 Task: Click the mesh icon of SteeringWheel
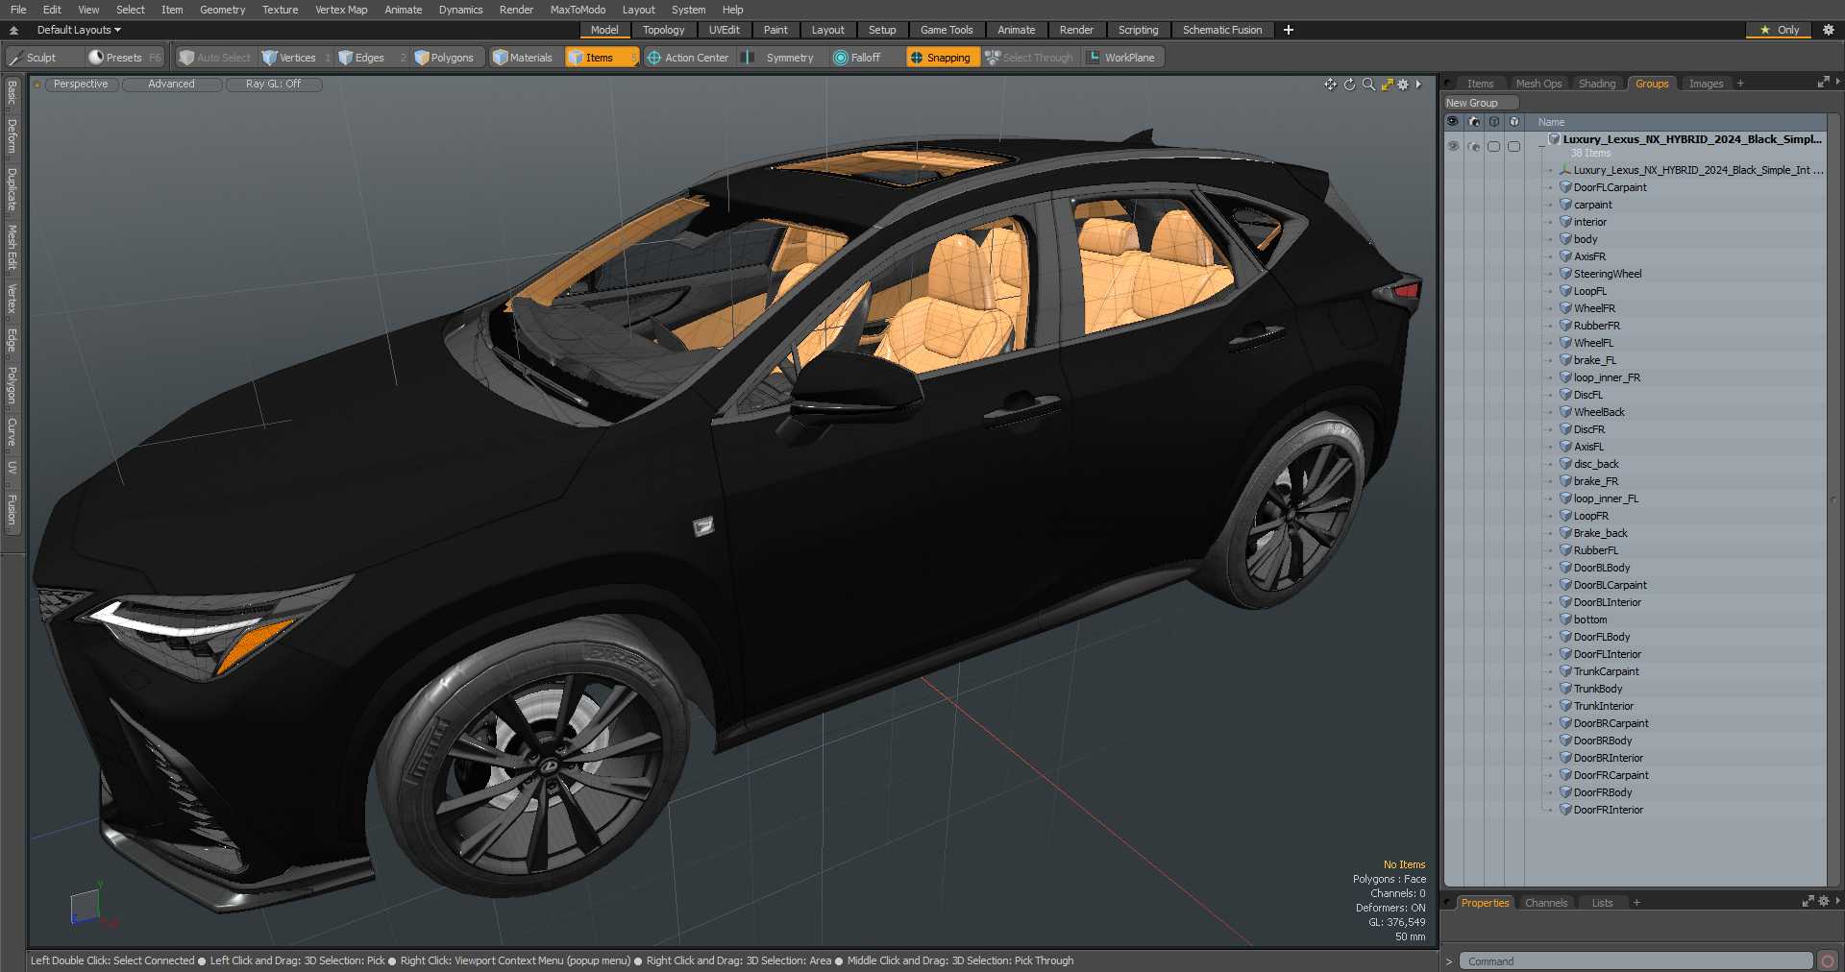[x=1565, y=274]
